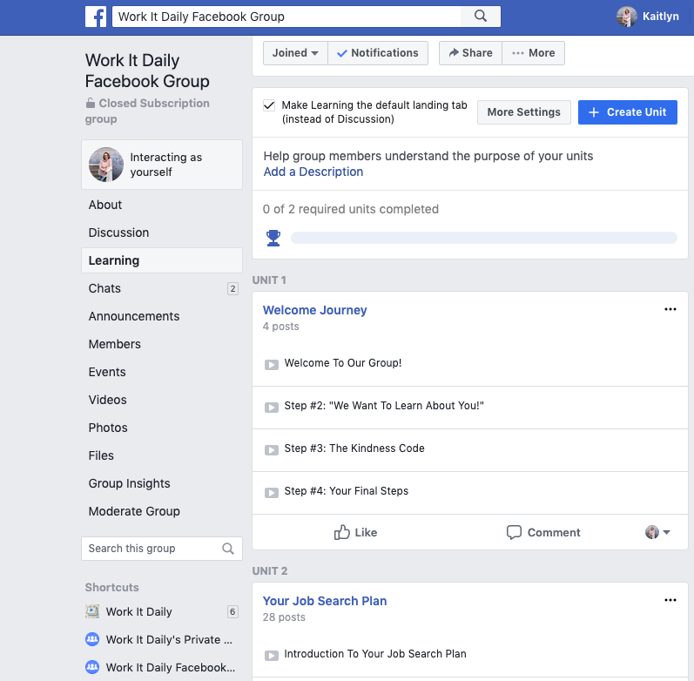The image size is (694, 681).
Task: Open the post-as profile selector dropdown
Action: [x=657, y=532]
